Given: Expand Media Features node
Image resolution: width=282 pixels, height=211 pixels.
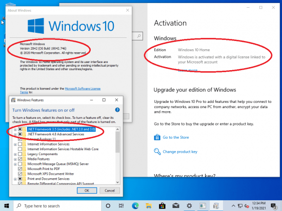Looking at the screenshot, I should 15,159.
